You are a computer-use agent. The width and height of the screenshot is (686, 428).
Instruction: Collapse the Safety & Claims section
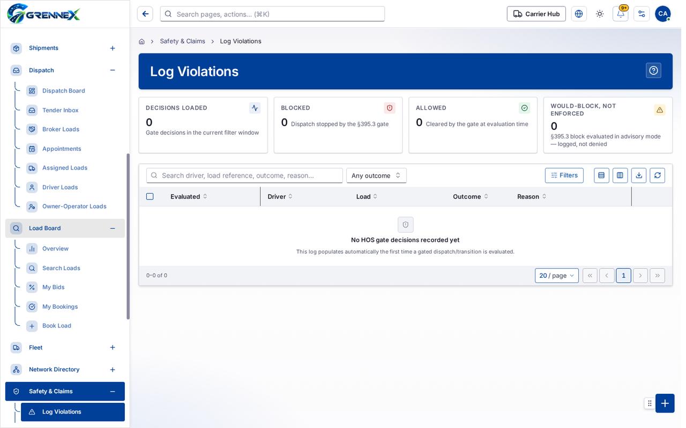[113, 392]
